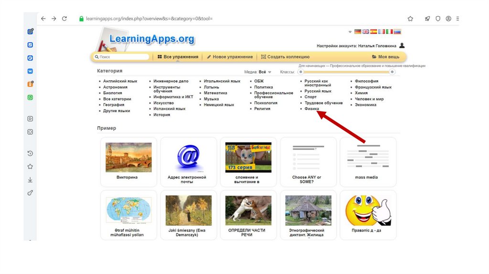The width and height of the screenshot is (489, 274).
Task: Open the VK sidebar icon
Action: click(30, 71)
